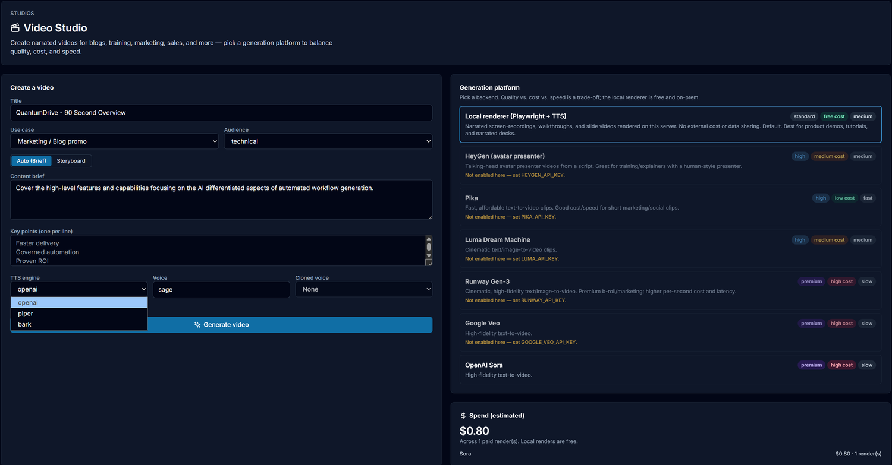Choose bark from the TTS engine list
The height and width of the screenshot is (465, 892).
point(79,324)
